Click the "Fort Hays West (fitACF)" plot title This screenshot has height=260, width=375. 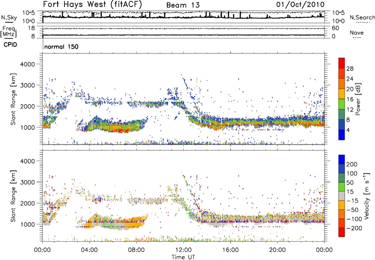tap(92, 5)
